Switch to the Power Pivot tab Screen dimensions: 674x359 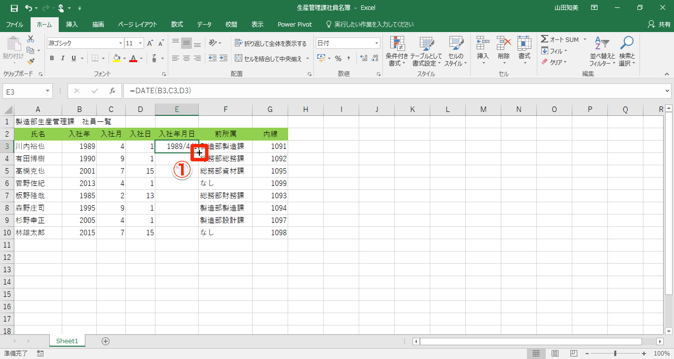pos(295,24)
